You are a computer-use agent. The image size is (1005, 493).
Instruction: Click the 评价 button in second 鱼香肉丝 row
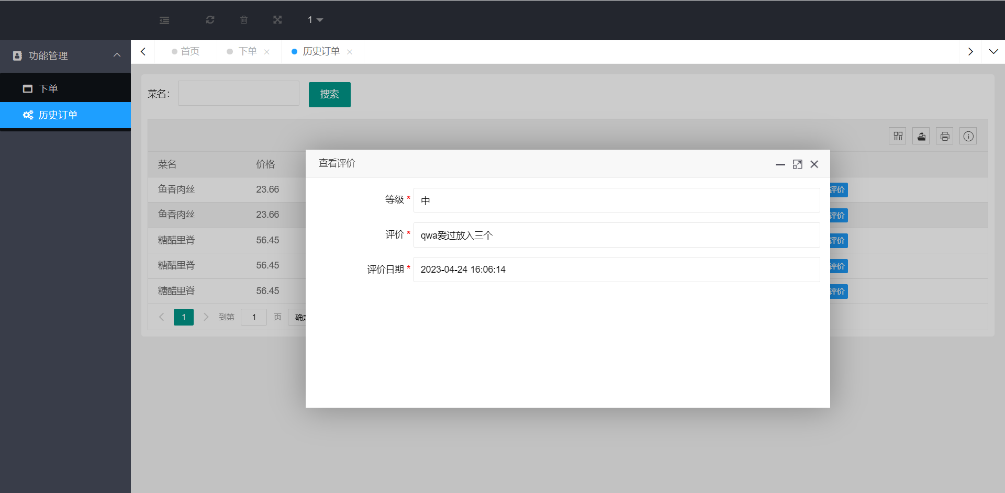839,215
